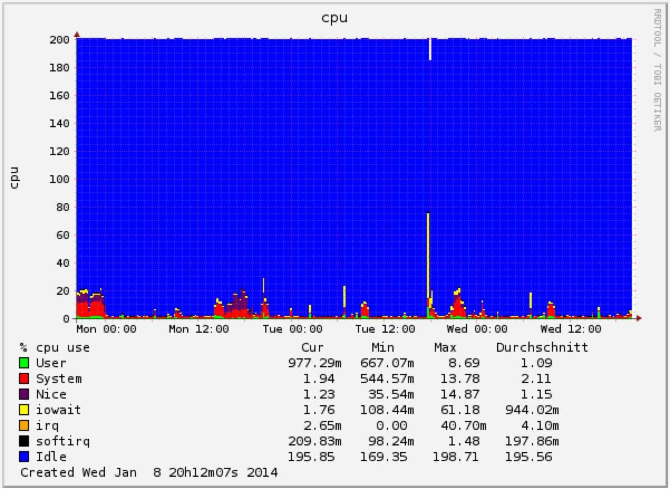Image resolution: width=670 pixels, height=489 pixels.
Task: Click iowait average value 944.02m
Action: 532,410
